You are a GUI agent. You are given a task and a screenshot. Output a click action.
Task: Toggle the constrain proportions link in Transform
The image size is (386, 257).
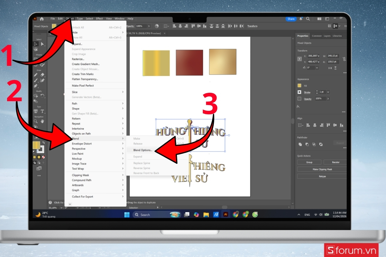[x=344, y=58]
